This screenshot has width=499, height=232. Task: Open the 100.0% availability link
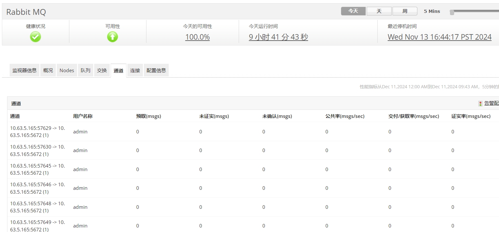click(x=197, y=37)
